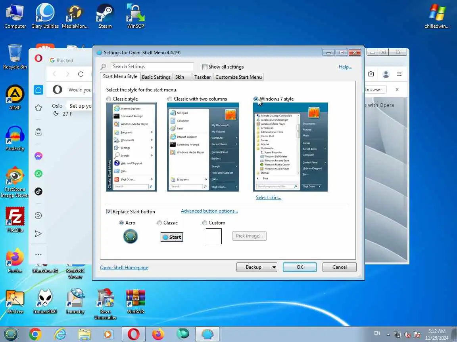Open the Firefox desktop shortcut
Image resolution: width=457 pixels, height=342 pixels.
(x=15, y=260)
